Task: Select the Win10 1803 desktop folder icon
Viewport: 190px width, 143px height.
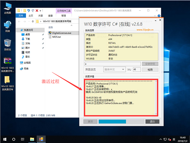Action: tap(8, 83)
